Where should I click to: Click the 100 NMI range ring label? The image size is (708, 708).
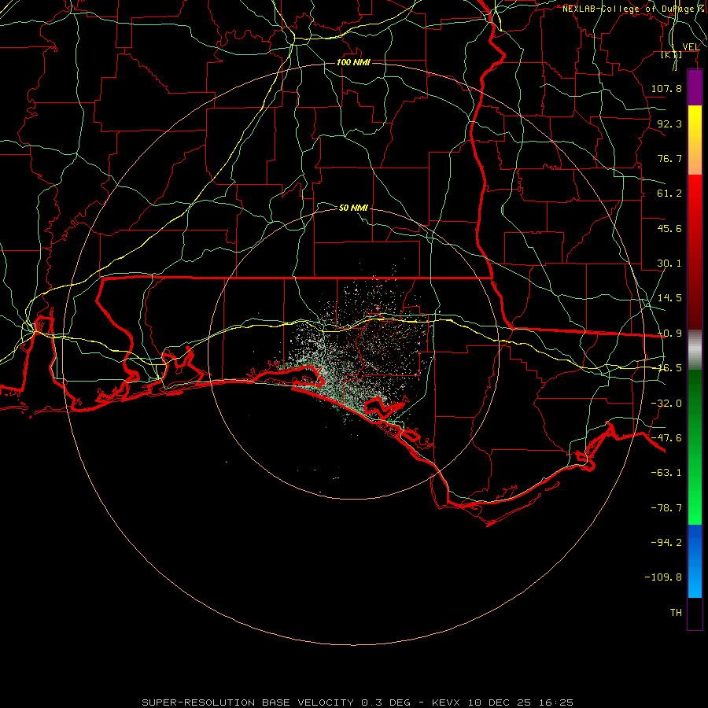point(353,62)
